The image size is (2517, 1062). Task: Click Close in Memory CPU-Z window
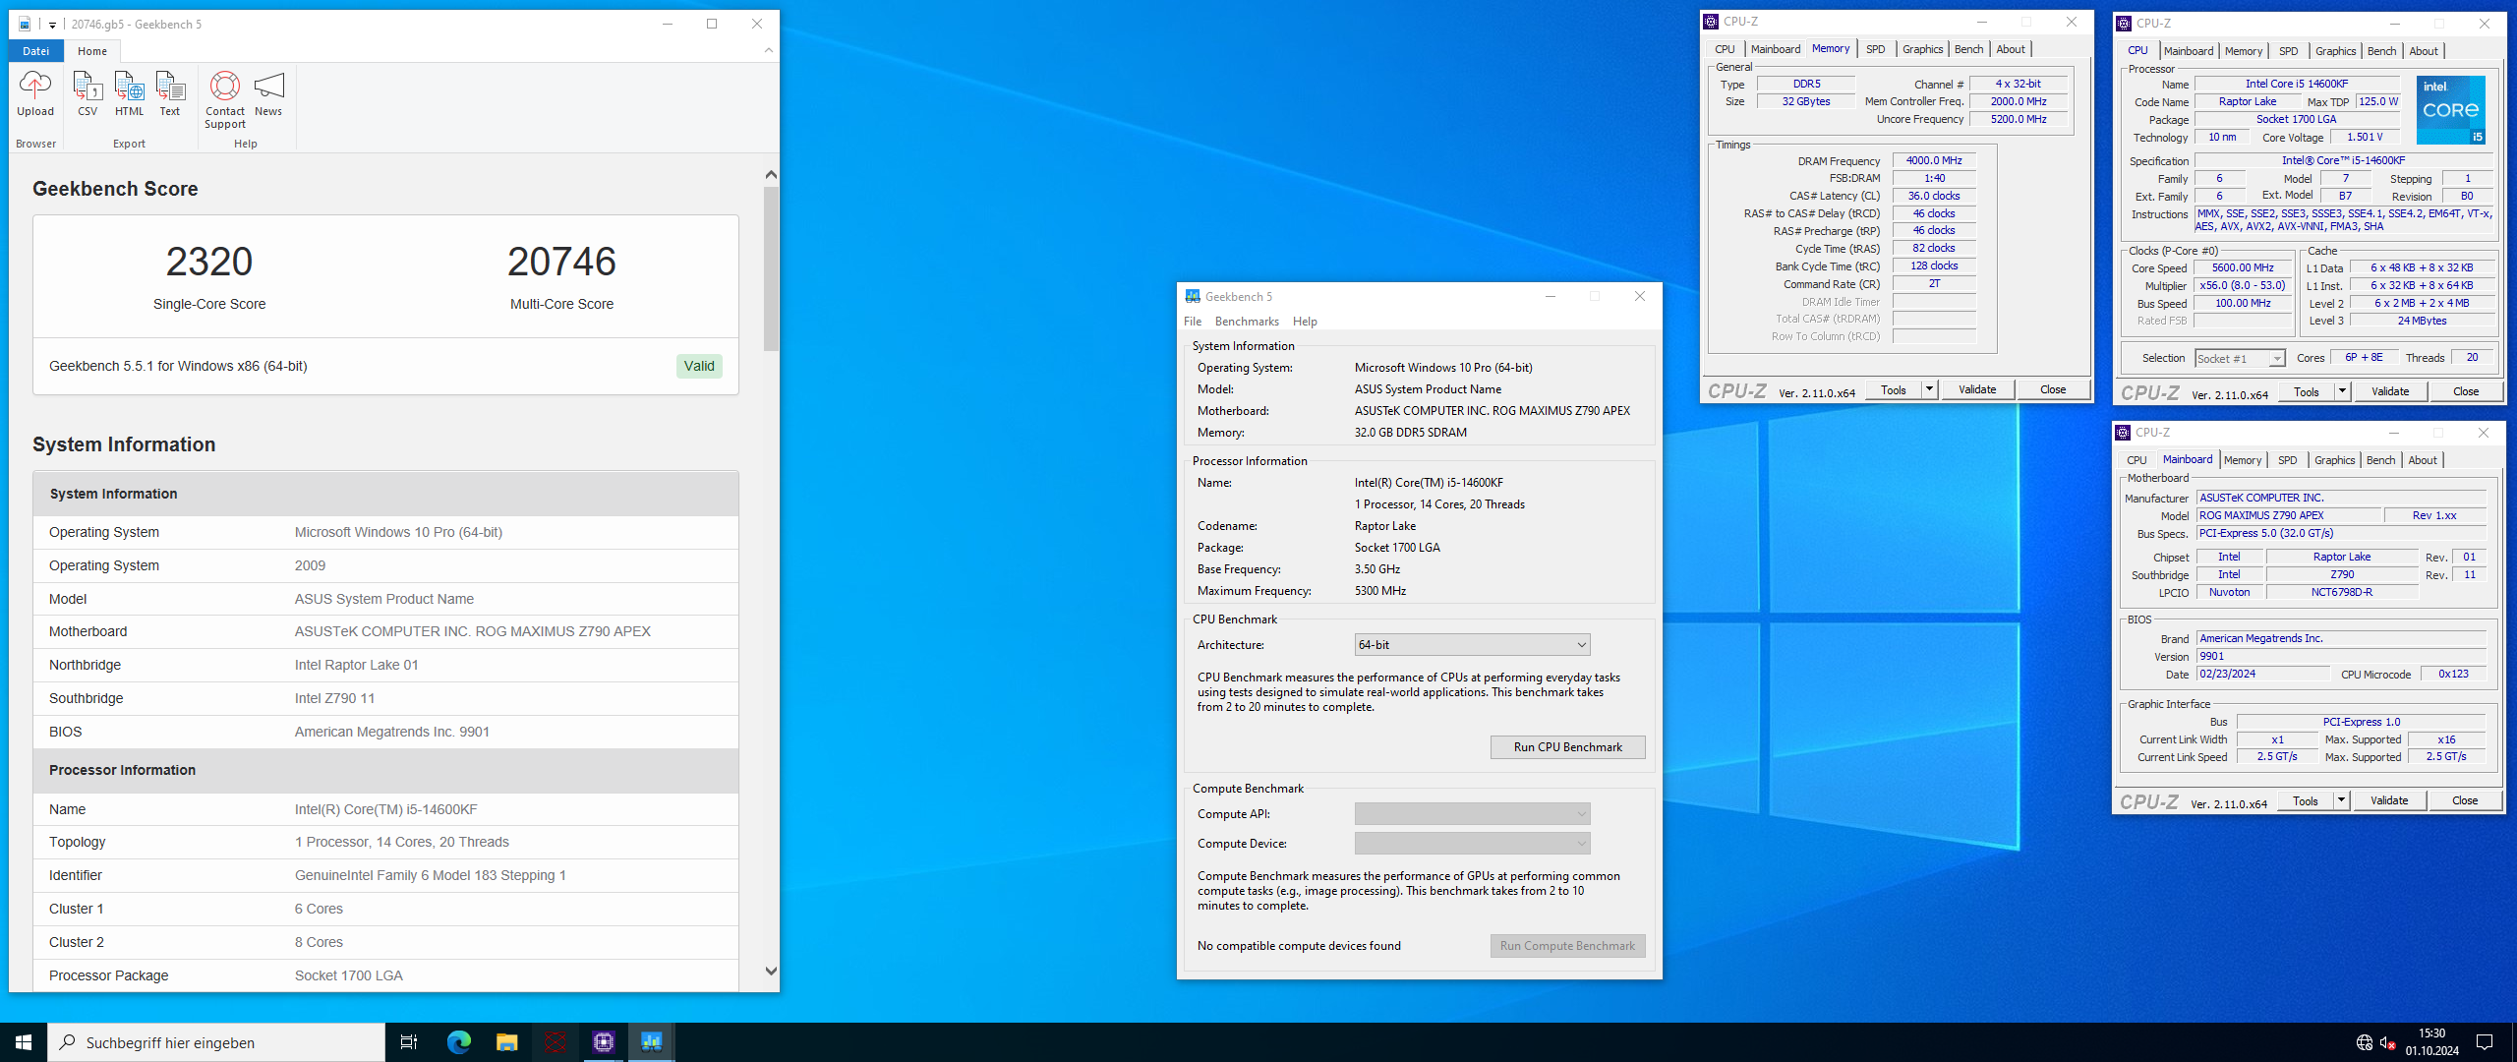click(x=2053, y=390)
